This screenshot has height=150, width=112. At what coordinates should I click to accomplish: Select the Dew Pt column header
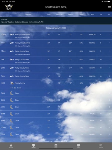coord(70,14)
